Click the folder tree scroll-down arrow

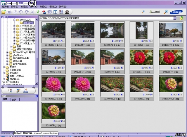point(37,83)
